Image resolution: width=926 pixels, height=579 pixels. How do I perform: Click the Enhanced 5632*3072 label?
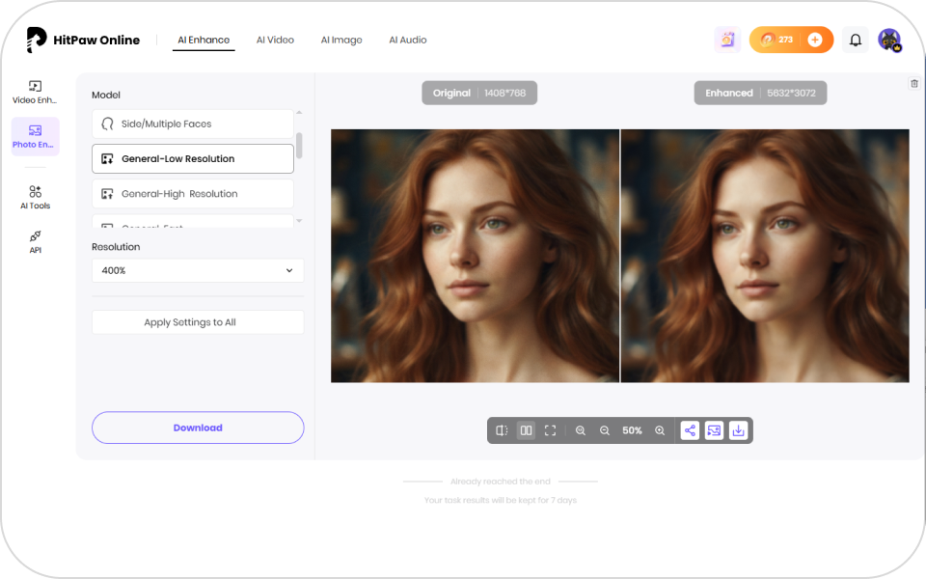click(760, 93)
